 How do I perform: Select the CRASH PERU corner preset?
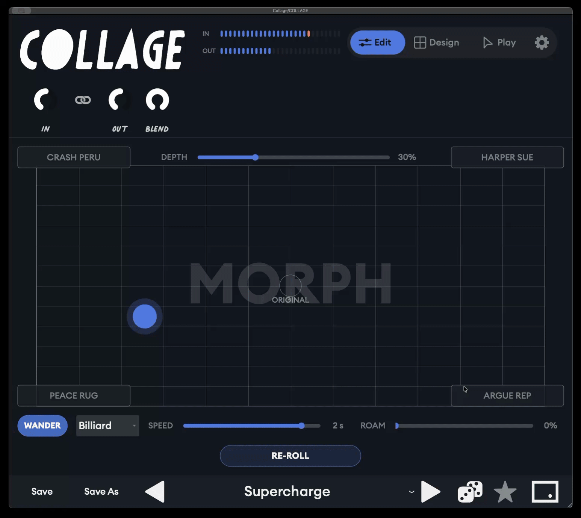point(74,157)
